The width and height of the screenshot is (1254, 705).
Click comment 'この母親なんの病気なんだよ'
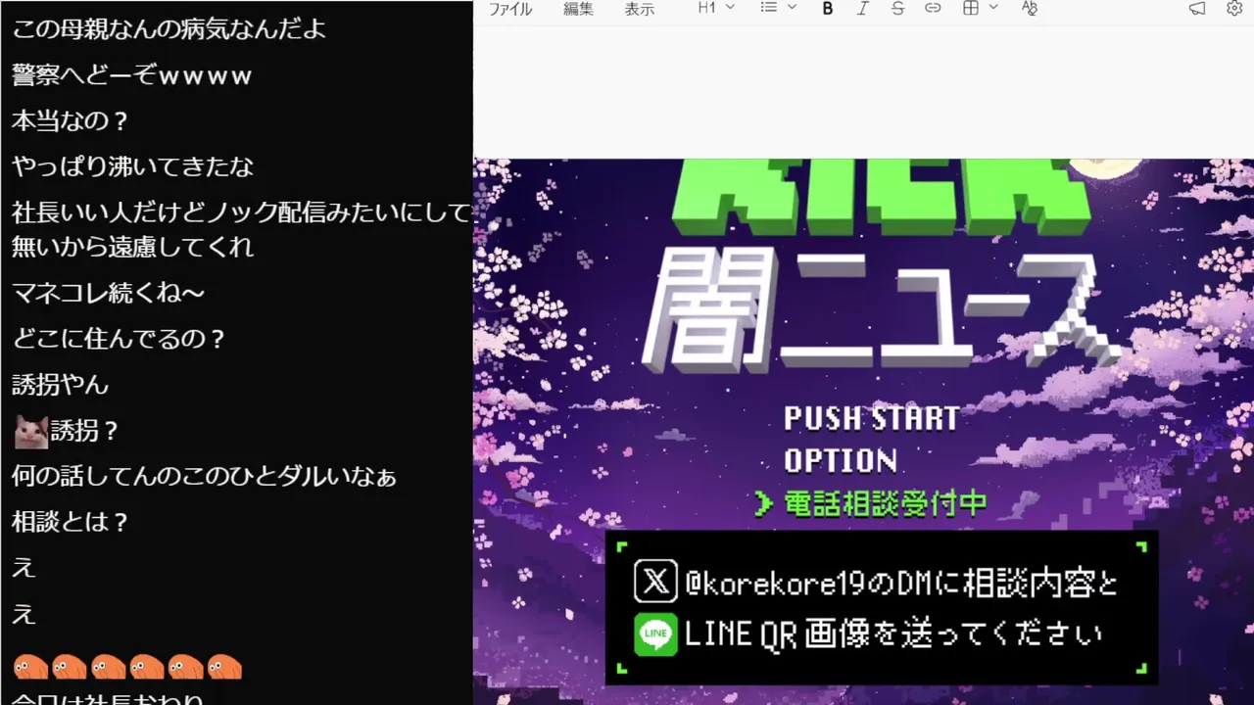[169, 29]
